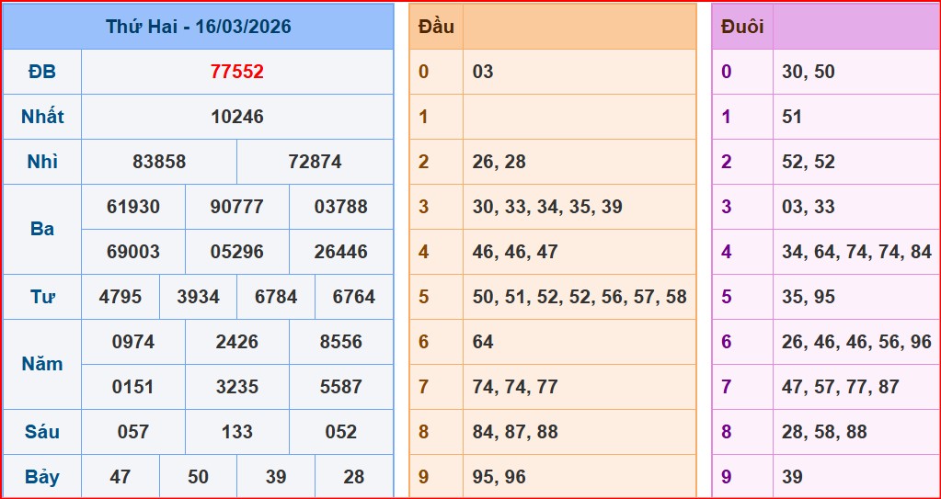Select Đầu row values 30, 33, 34, 35, 39
The height and width of the screenshot is (499, 941).
tap(547, 207)
